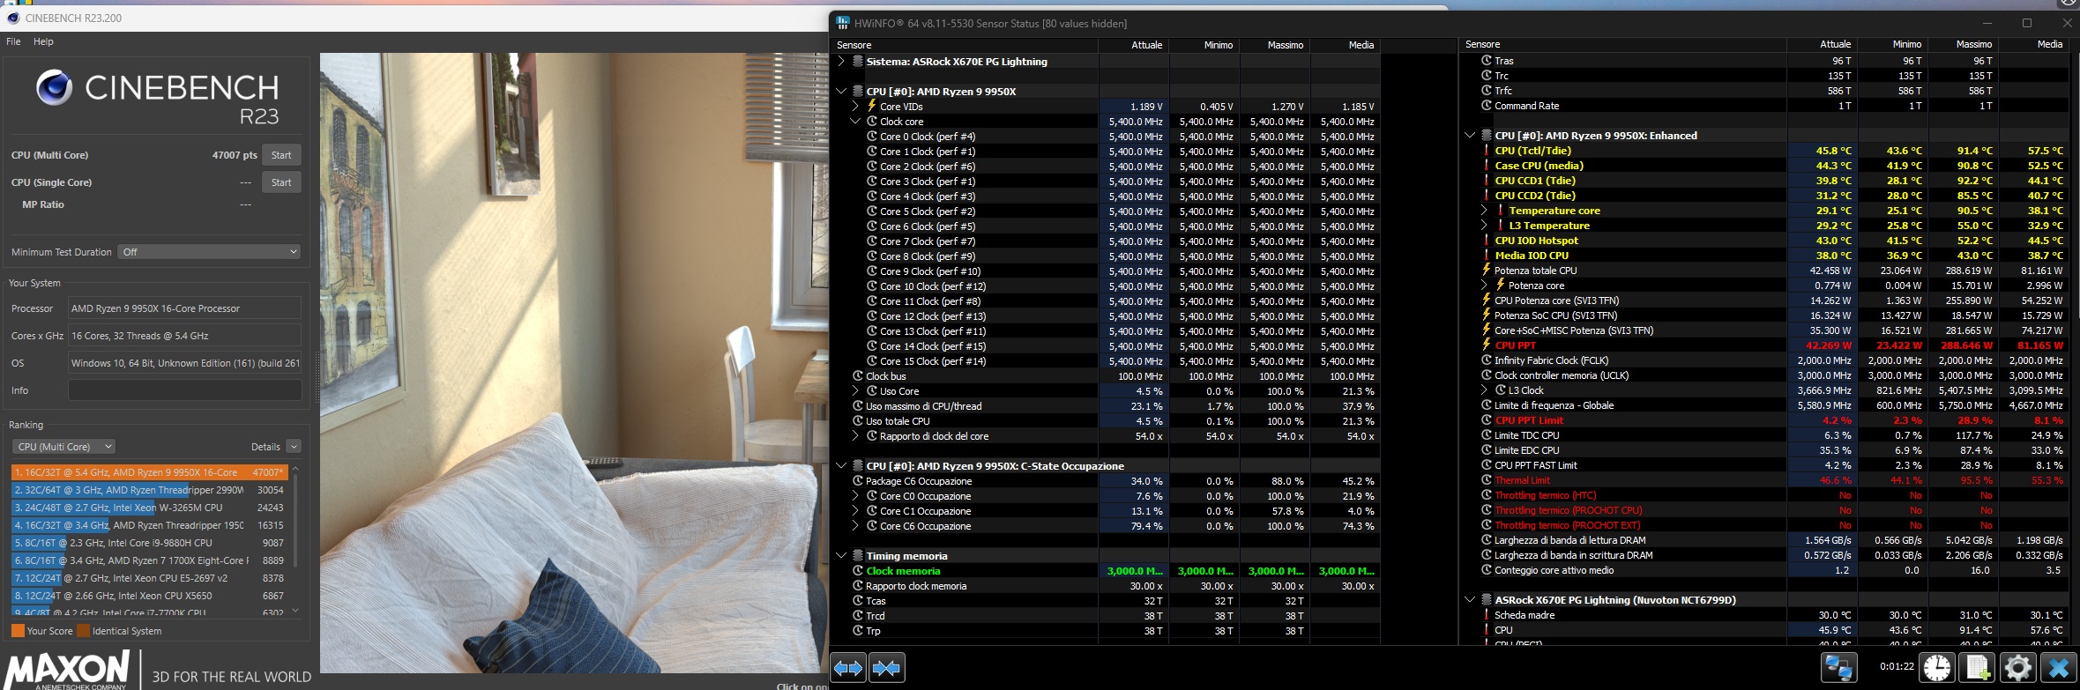Click the thermometer icon beside Scheda madre
This screenshot has height=690, width=2080.
[x=1486, y=614]
